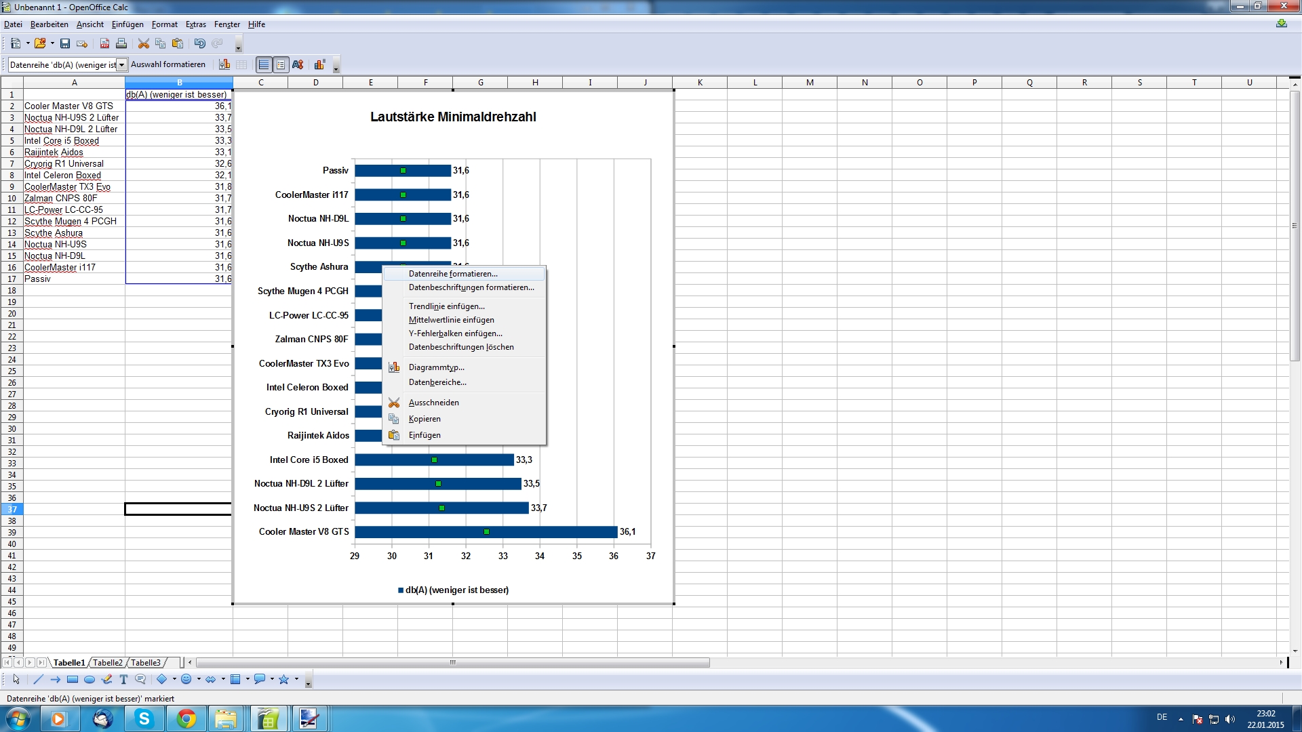Open the Extras menu
This screenshot has width=1302, height=732.
[196, 24]
